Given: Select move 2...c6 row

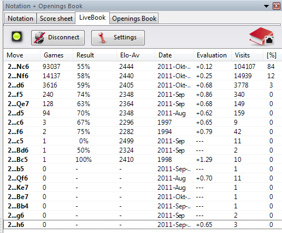Looking at the screenshot, I should click(143, 123).
